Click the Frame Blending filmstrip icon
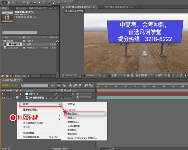Viewport: 188px width, 150px height. tap(75, 85)
